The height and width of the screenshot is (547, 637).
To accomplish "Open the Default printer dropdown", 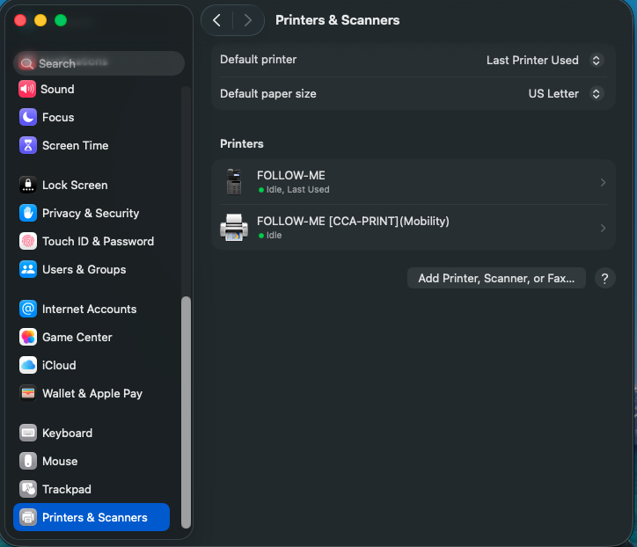I will point(596,61).
